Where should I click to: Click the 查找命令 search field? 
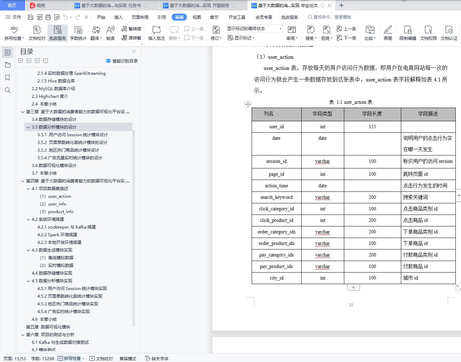(330, 17)
